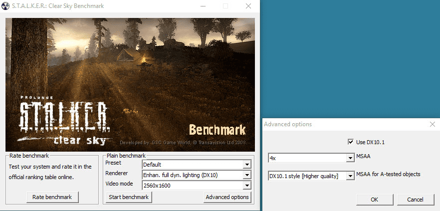Screen dimensions: 440x211
Task: Click the Use DX10.1 label text
Action: pos(370,142)
